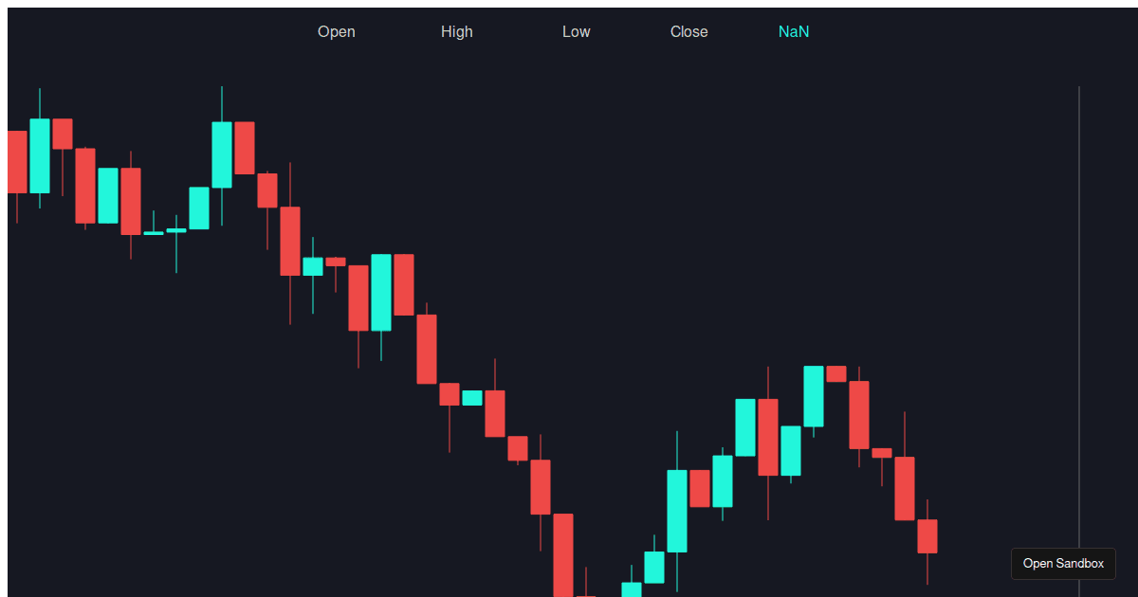Select the red candle at the rightmost edge
Viewport: 1138px width, 597px height.
pyautogui.click(x=927, y=535)
